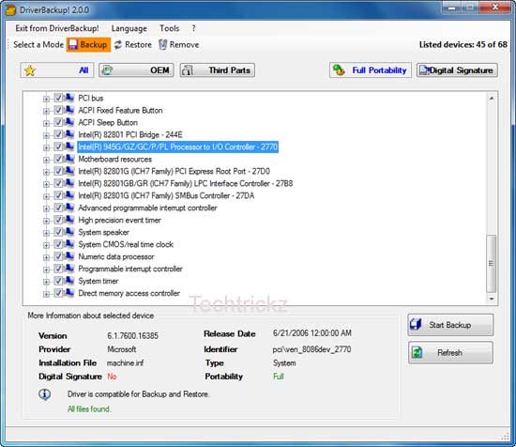Uncheck the PCI bus checkbox

click(x=58, y=98)
